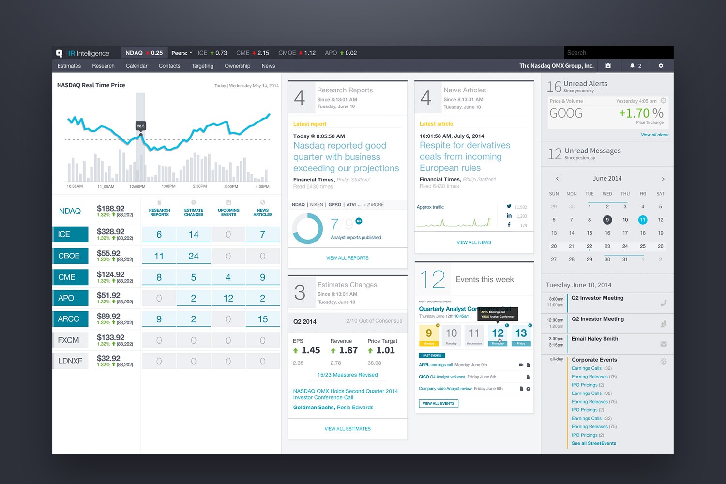Screen dimensions: 726x484
Task: Click the Q4 badge near analyst reports
Action: click(x=359, y=221)
